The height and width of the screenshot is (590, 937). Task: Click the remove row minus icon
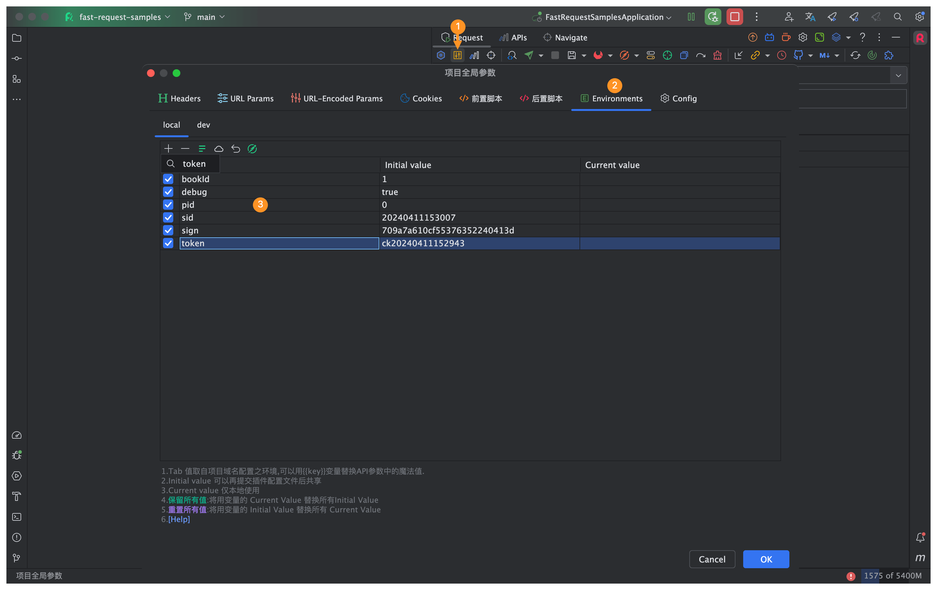[185, 148]
